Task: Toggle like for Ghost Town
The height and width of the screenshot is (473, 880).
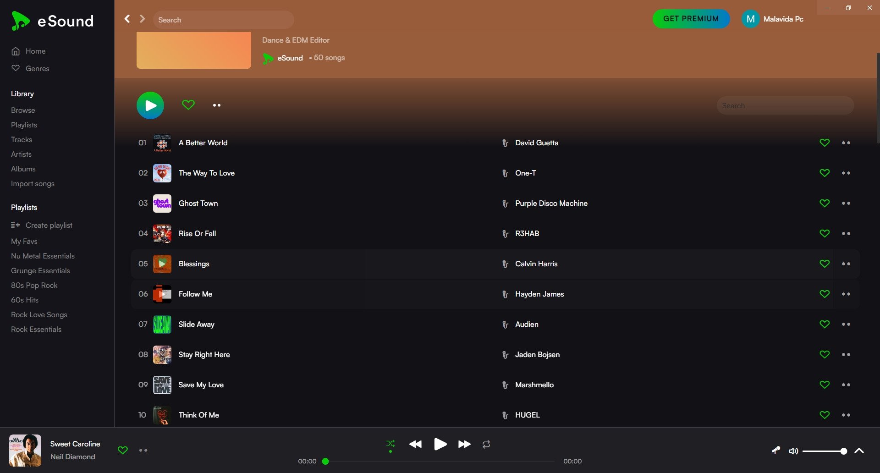Action: (825, 203)
